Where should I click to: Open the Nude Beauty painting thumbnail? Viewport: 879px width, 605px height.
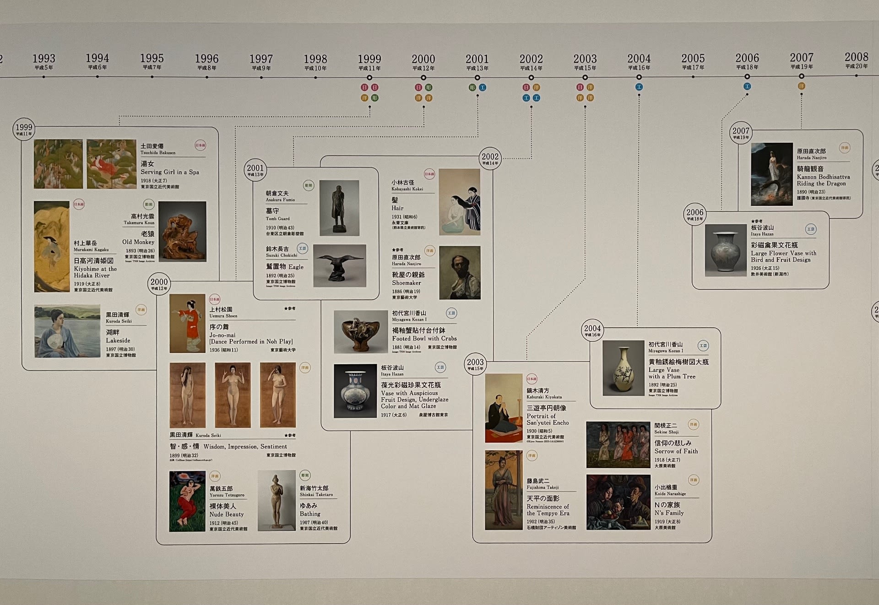coord(187,502)
